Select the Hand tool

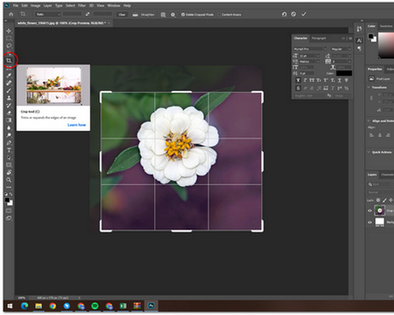[x=9, y=173]
